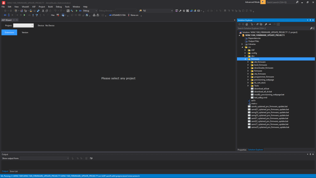Collapse the src folder node

243,47
